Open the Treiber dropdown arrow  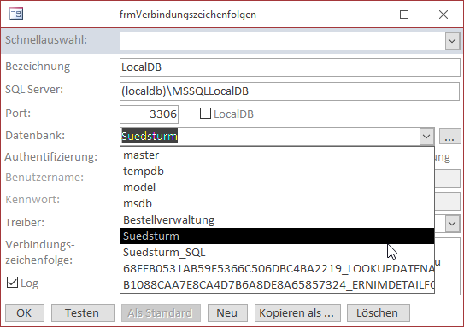452,224
